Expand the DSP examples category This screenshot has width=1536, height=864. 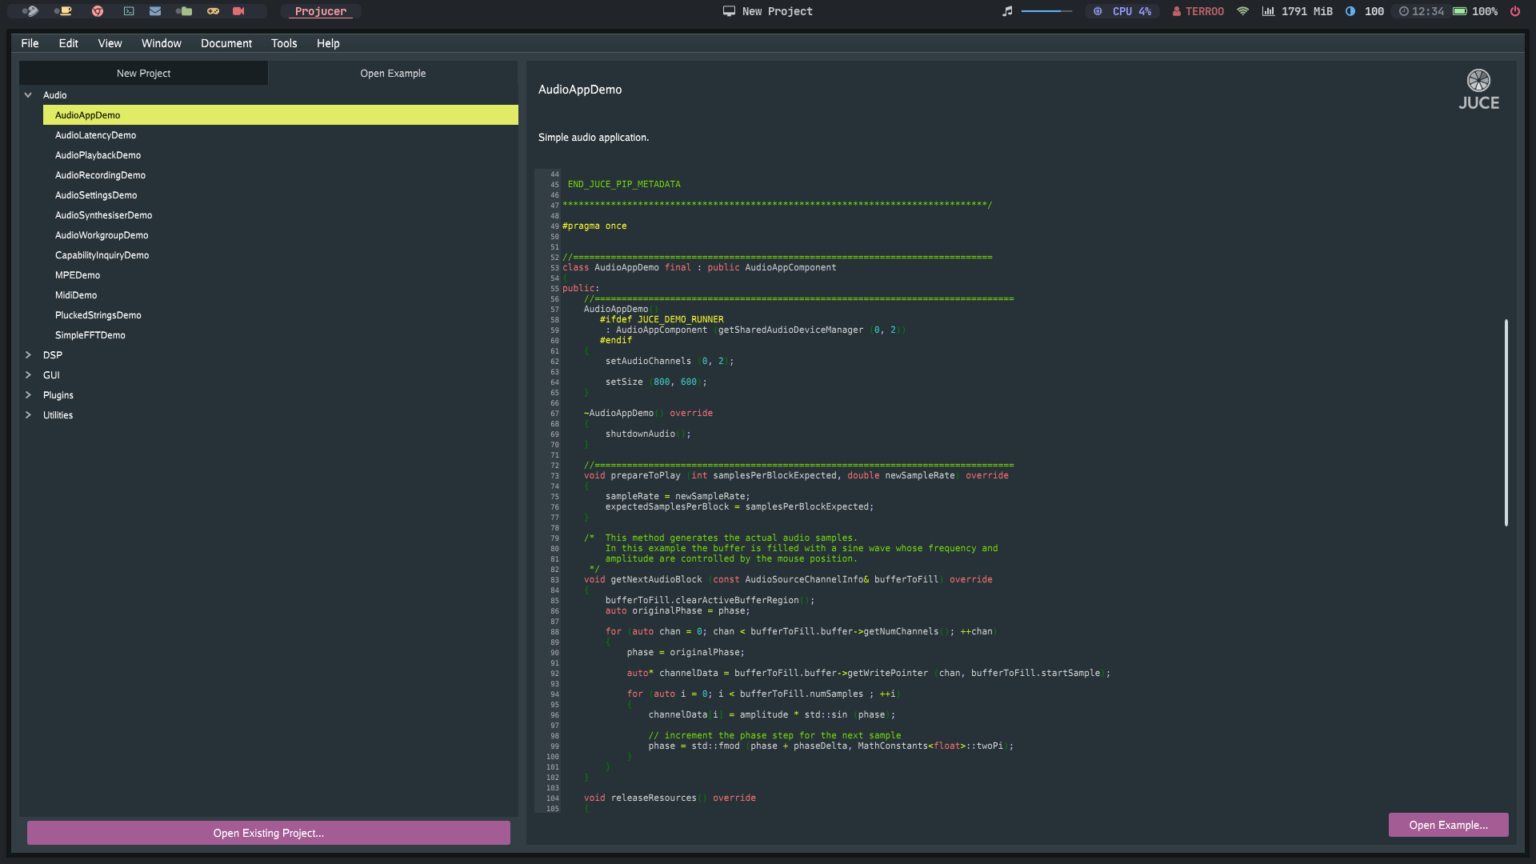(28, 355)
